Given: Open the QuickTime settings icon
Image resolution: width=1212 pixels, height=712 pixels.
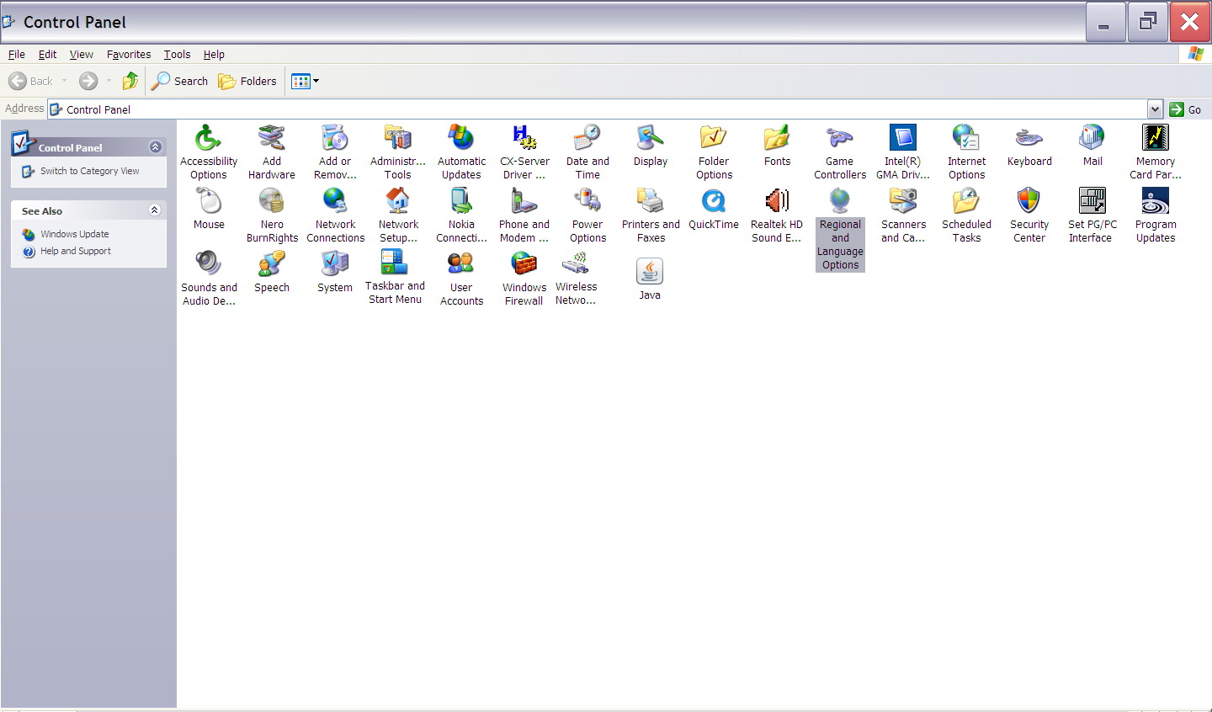Looking at the screenshot, I should (x=713, y=202).
